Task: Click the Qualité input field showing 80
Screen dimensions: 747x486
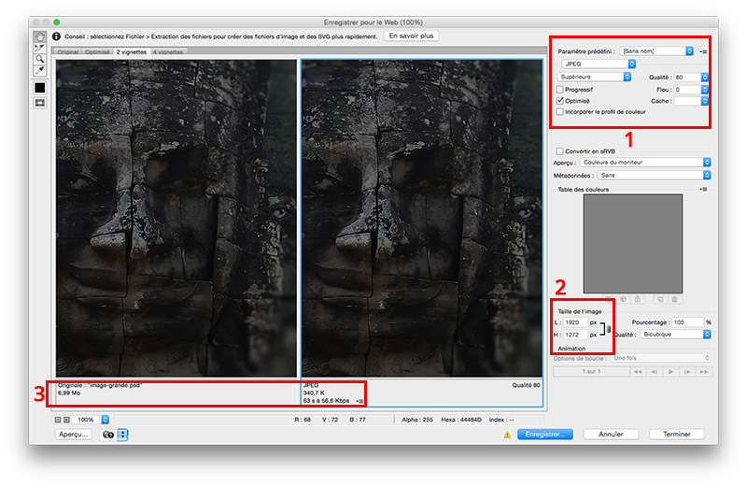Action: (x=687, y=78)
